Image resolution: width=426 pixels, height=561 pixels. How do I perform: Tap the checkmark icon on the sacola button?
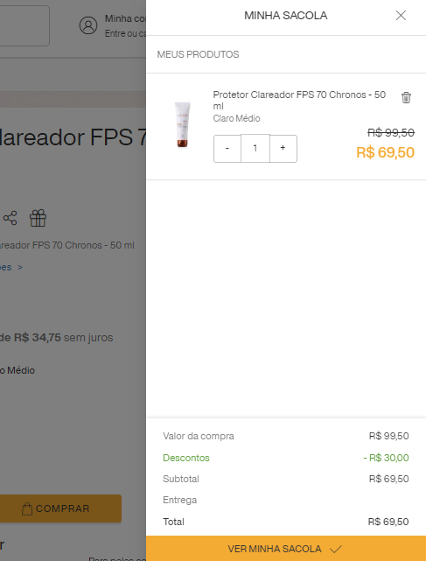336,549
